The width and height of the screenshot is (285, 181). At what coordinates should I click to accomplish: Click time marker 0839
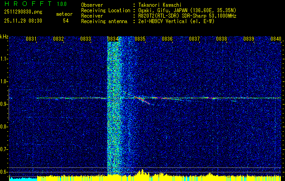click(249, 38)
